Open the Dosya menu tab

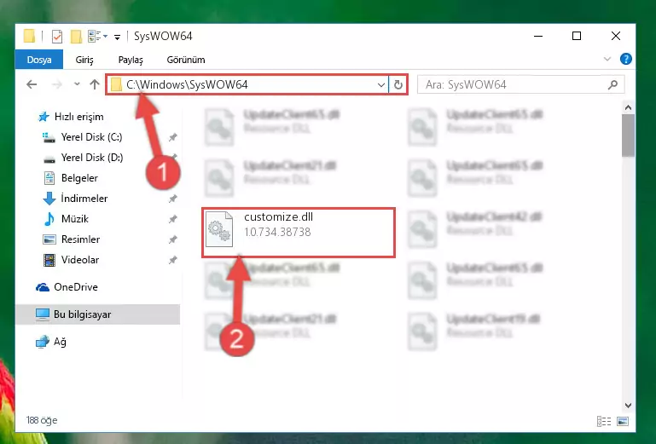click(x=39, y=60)
